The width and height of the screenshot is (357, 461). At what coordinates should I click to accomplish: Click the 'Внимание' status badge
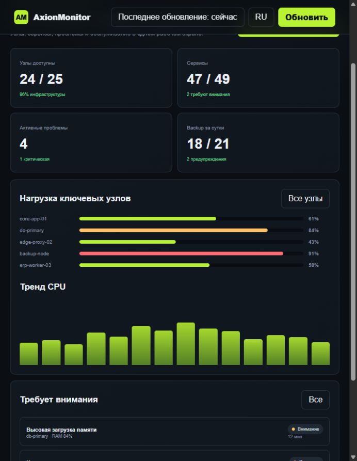pos(305,429)
